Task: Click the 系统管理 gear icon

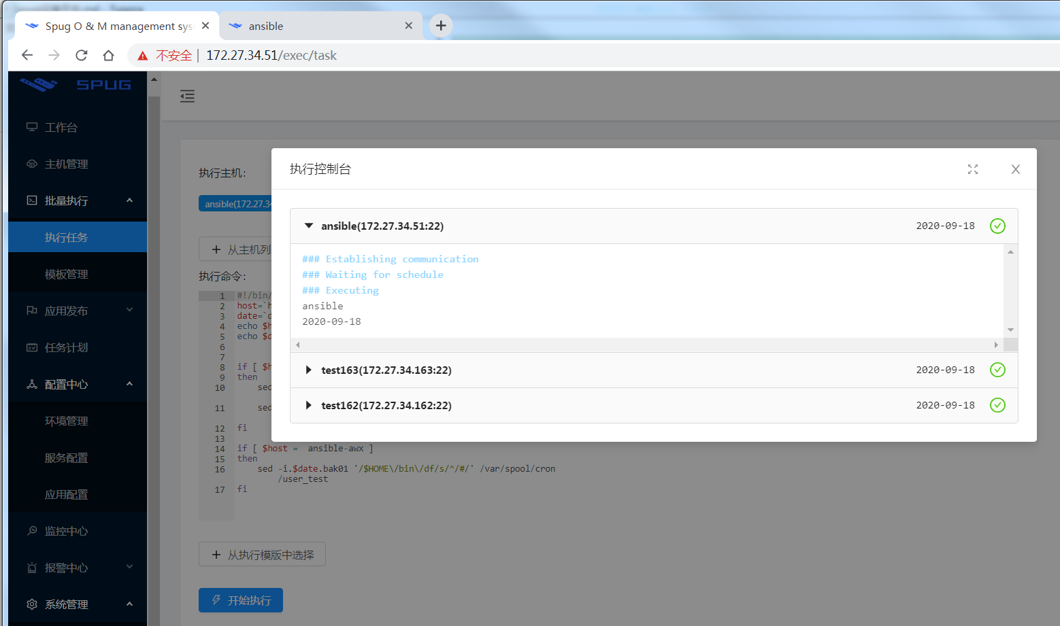Action: pyautogui.click(x=32, y=604)
